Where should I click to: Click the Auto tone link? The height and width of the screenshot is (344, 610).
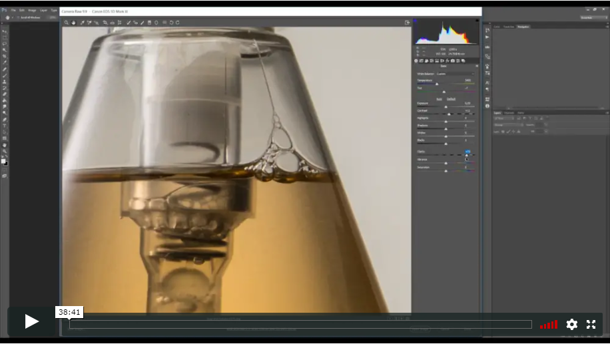pyautogui.click(x=440, y=98)
